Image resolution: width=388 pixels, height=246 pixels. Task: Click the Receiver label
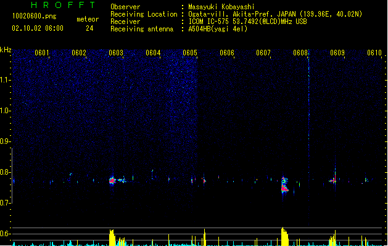pos(125,22)
